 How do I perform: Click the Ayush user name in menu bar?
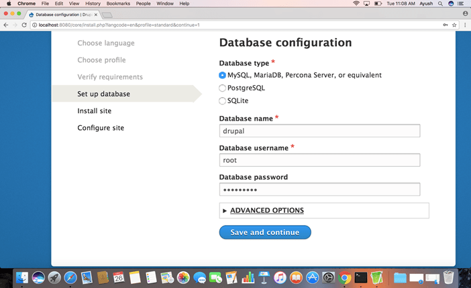click(x=426, y=3)
